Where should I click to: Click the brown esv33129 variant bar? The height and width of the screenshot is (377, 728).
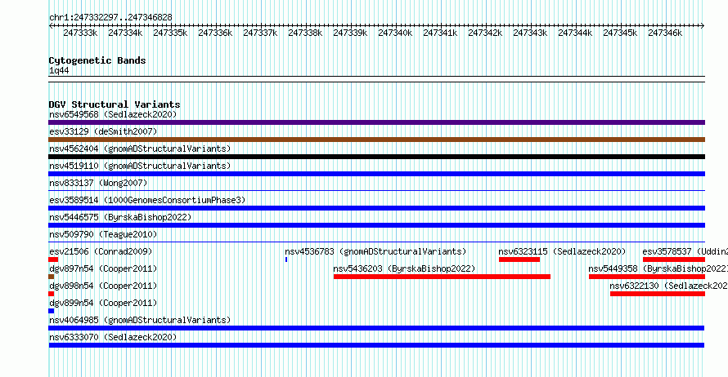click(x=376, y=140)
